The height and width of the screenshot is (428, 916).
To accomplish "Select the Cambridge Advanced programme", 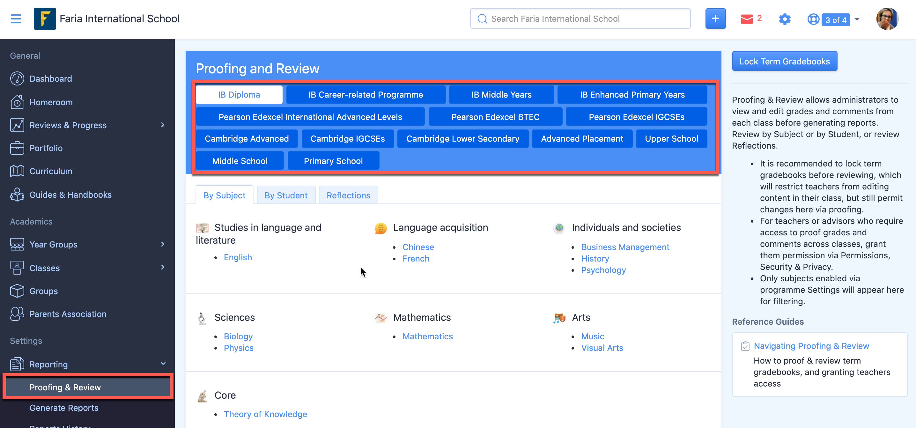I will coord(247,139).
